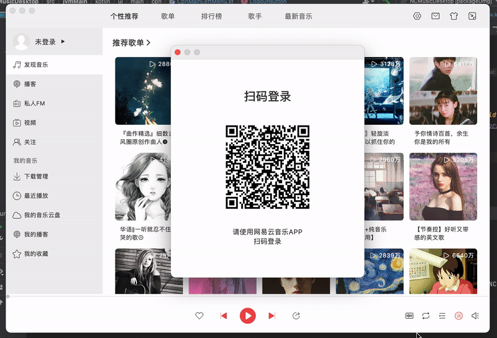497x338 pixels.
Task: Open 我的音乐云盘 in the sidebar
Action: click(x=54, y=216)
